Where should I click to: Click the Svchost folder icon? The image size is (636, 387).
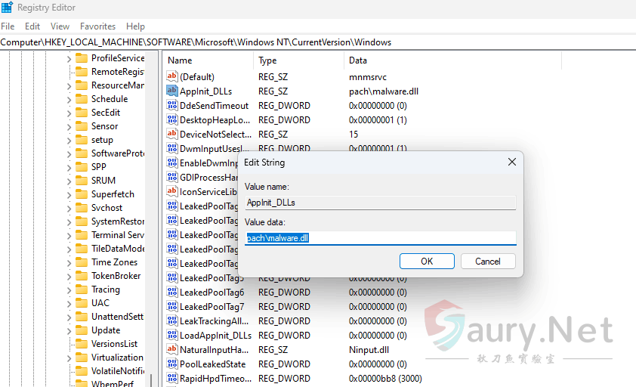81,208
